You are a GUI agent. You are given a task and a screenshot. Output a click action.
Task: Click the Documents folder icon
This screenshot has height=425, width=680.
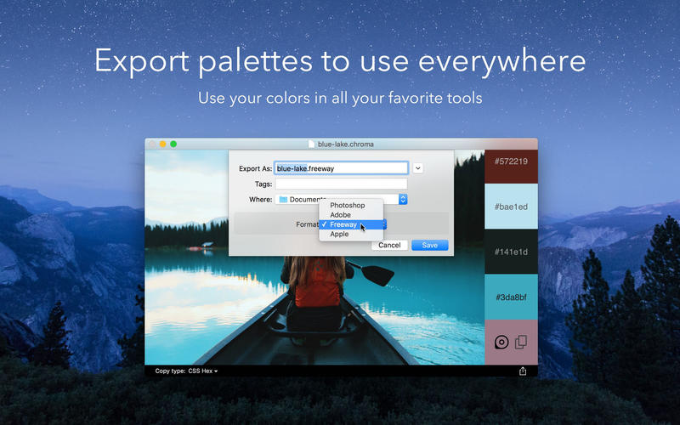283,200
